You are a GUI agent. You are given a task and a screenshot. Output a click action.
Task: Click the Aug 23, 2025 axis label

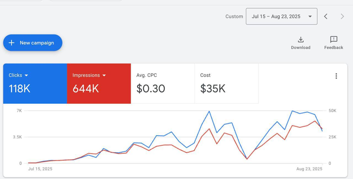[x=309, y=169]
